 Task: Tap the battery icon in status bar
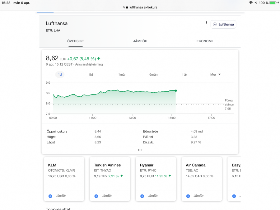(273, 3)
